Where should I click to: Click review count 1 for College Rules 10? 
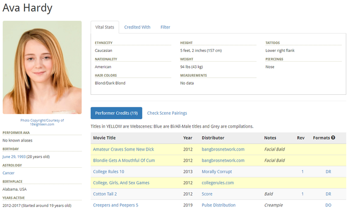click(x=302, y=171)
